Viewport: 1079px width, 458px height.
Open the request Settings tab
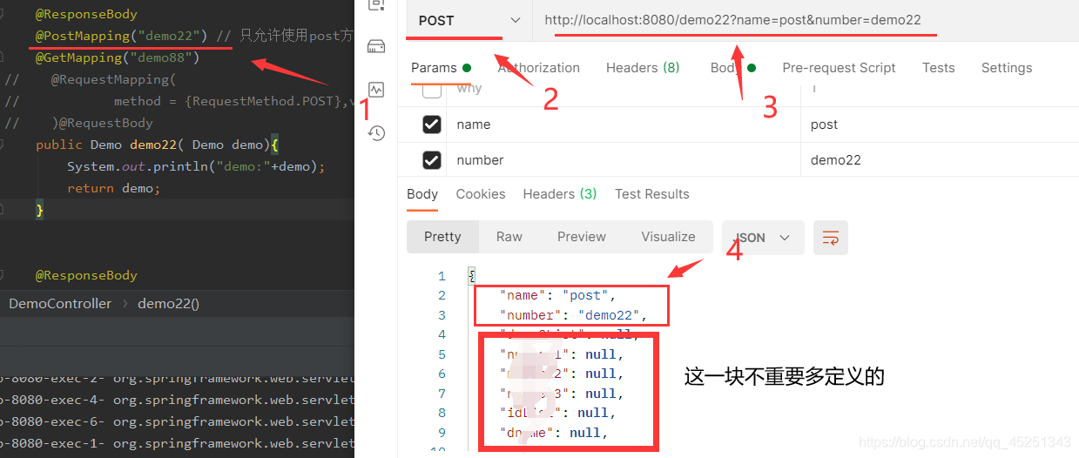[1007, 68]
